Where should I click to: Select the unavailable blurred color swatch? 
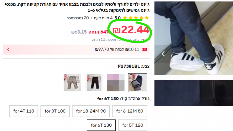(116, 83)
